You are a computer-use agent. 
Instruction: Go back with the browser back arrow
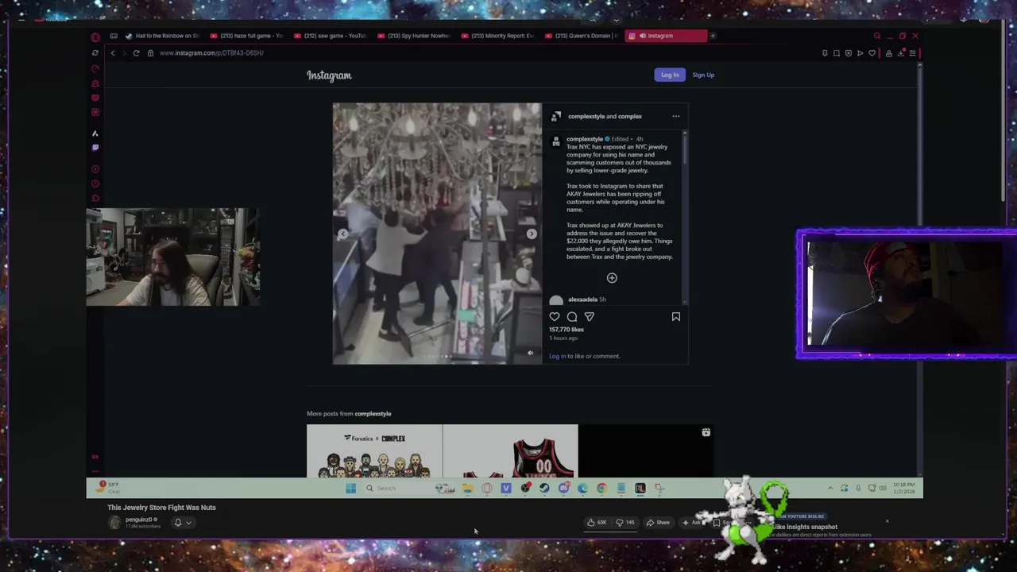(x=113, y=53)
